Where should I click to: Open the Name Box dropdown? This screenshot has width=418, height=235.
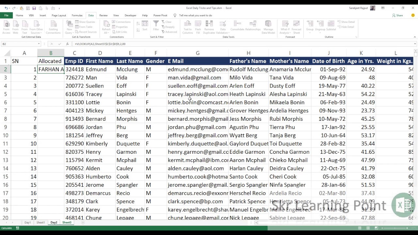click(39, 44)
